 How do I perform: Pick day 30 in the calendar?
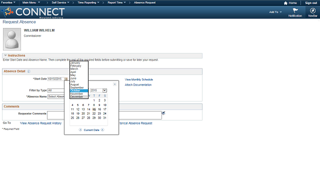click(x=99, y=118)
